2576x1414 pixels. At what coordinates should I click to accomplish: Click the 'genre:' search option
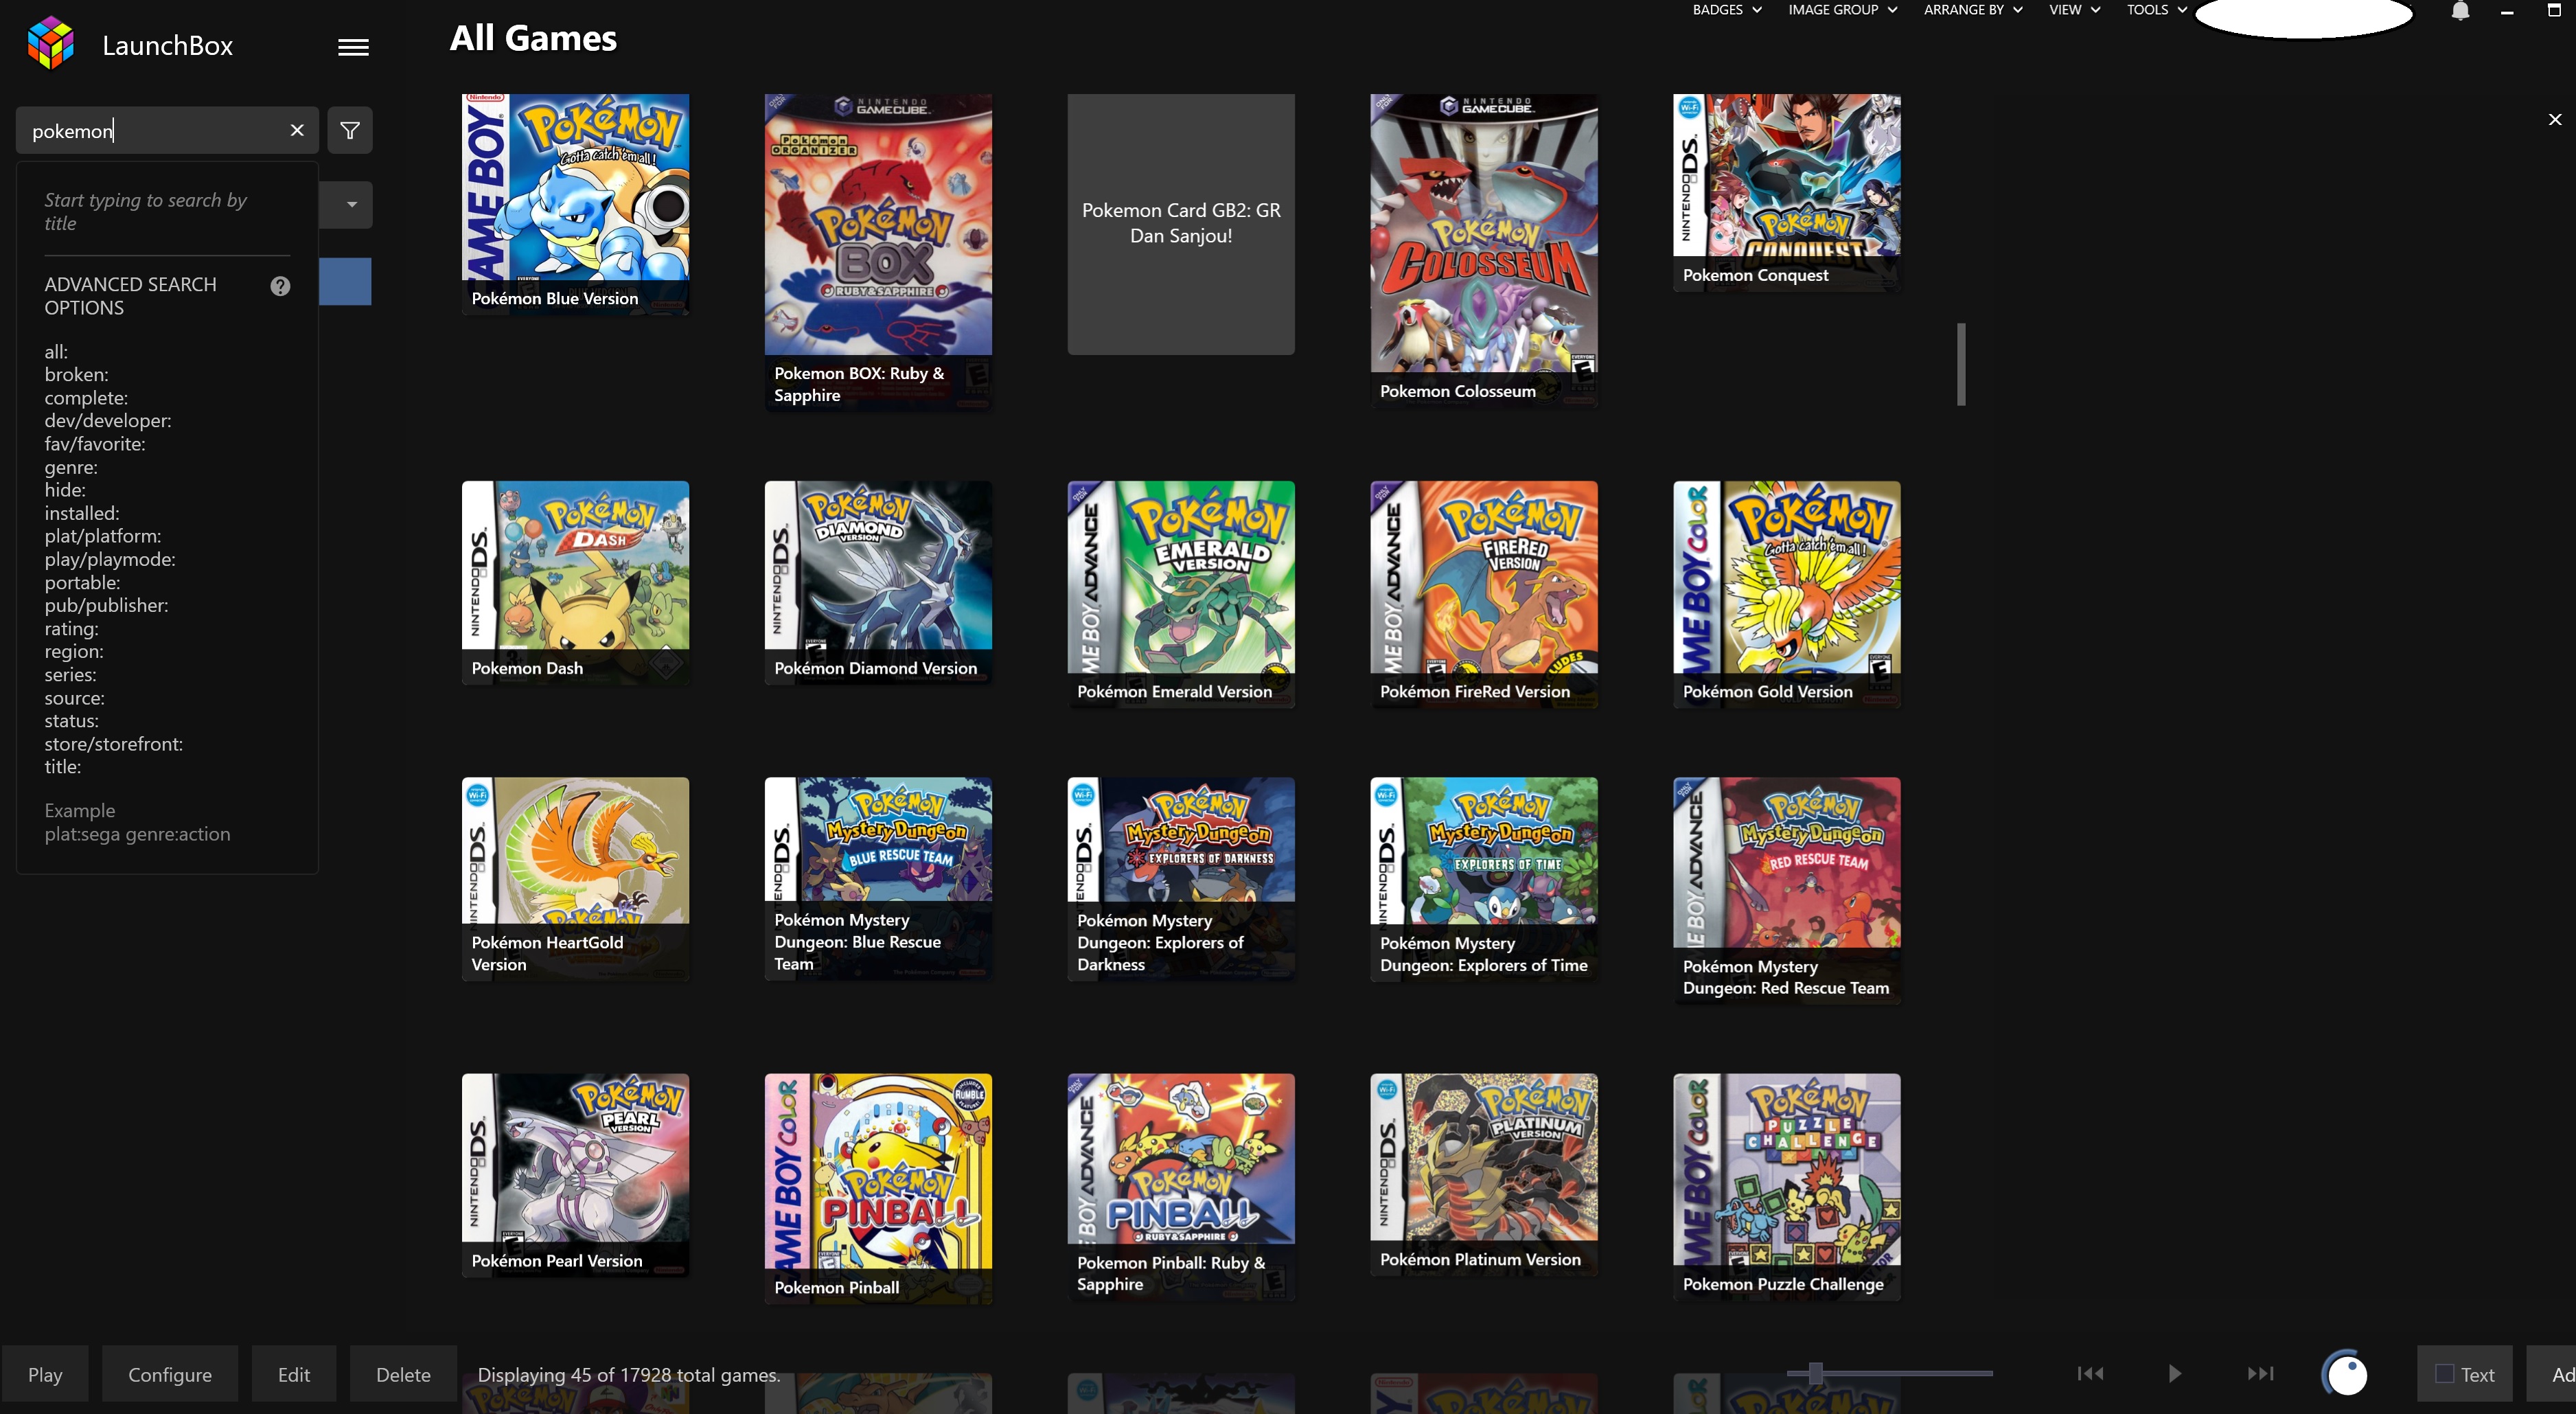pos(71,467)
